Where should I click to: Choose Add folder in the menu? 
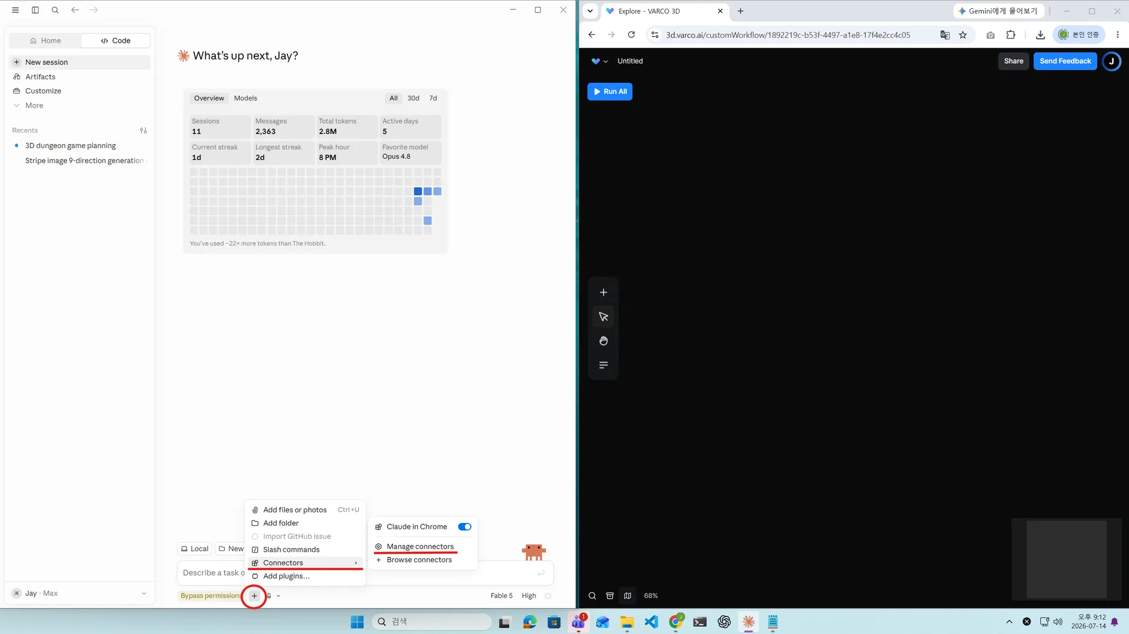[x=306, y=523]
